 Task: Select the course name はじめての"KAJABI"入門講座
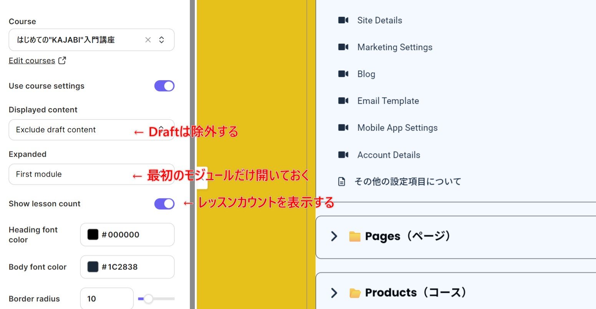coord(66,40)
